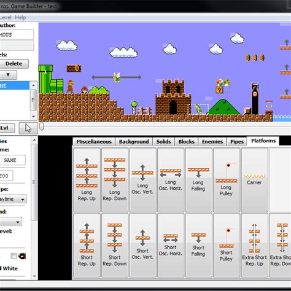This screenshot has height=291, width=291.
Task: Select the Carrier cloud platform
Action: [x=254, y=180]
